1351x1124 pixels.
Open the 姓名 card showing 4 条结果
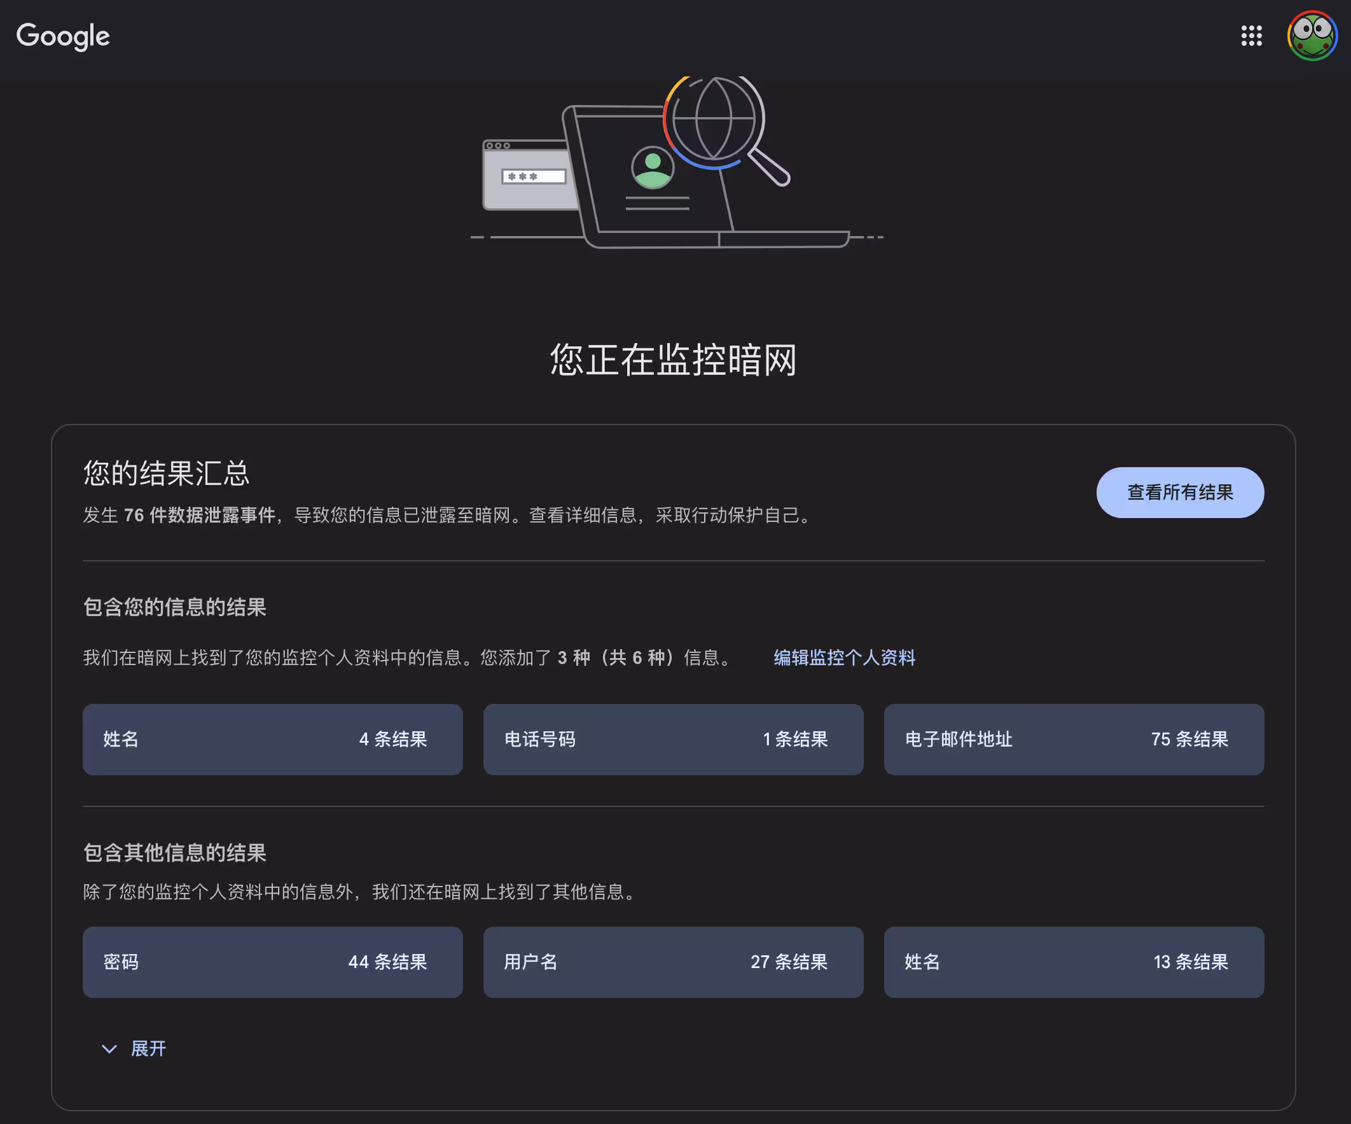tap(272, 739)
